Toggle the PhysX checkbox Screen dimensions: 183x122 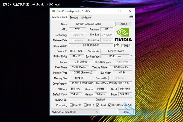[x=98, y=105]
